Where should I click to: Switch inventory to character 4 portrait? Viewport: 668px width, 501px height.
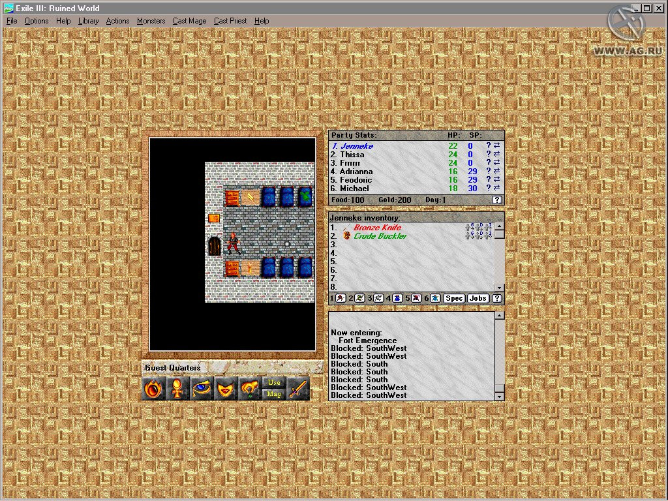click(x=397, y=298)
